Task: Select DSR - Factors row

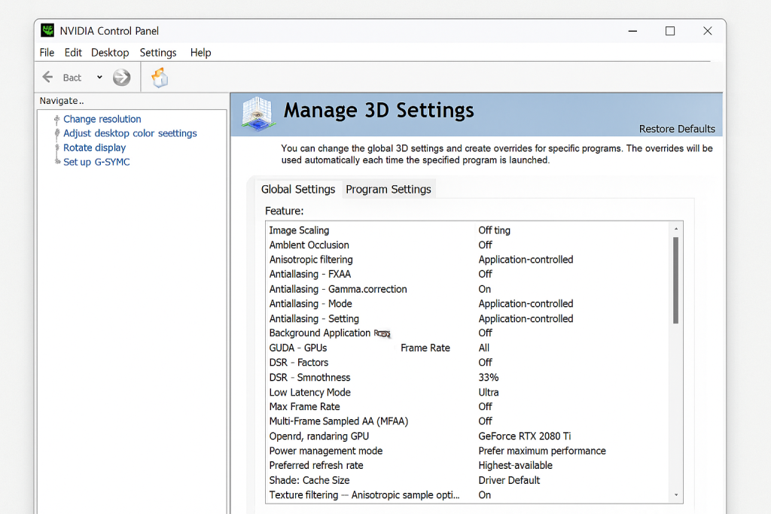Action: click(467, 363)
